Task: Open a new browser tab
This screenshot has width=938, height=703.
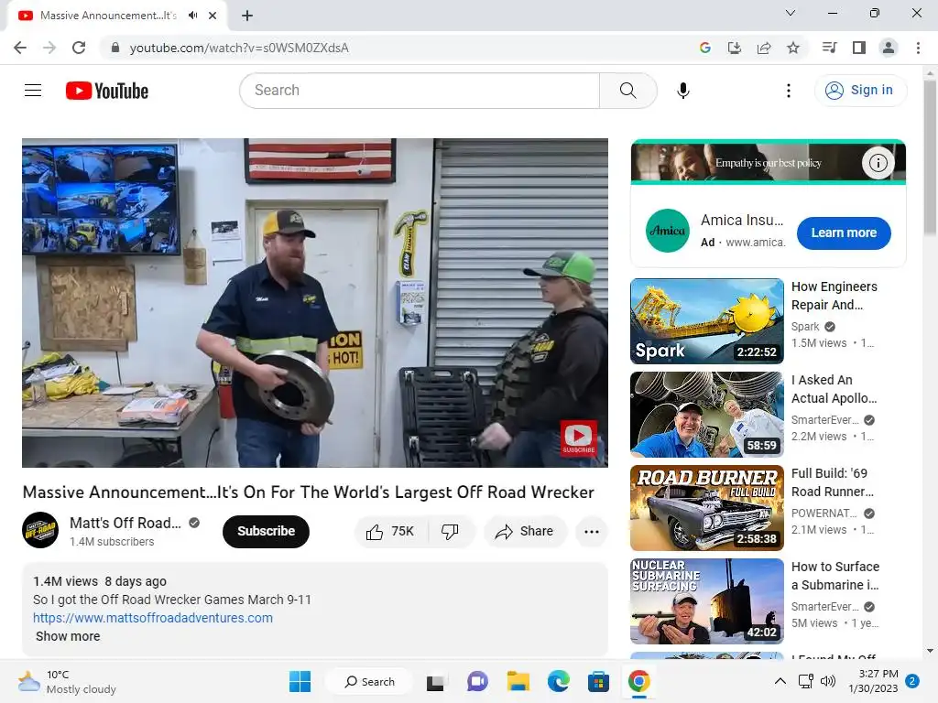Action: [x=247, y=16]
